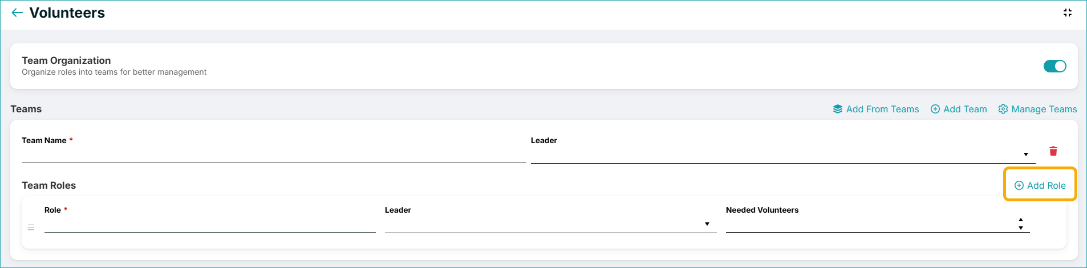Screen dimensions: 1087x268
Task: Click the plus circle icon beside Add Team
Action: 935,109
